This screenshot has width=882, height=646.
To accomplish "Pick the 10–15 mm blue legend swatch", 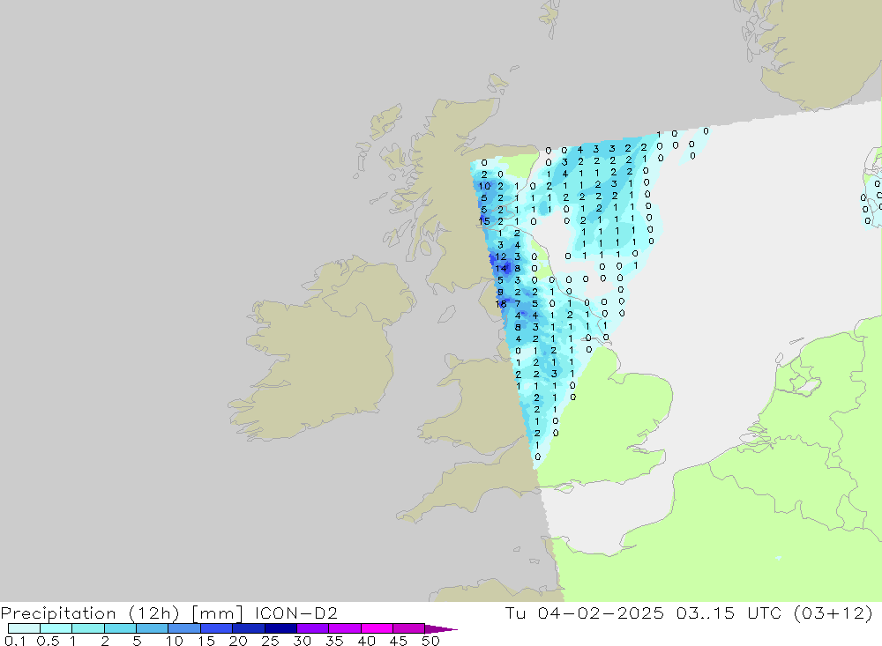I will pos(184,628).
